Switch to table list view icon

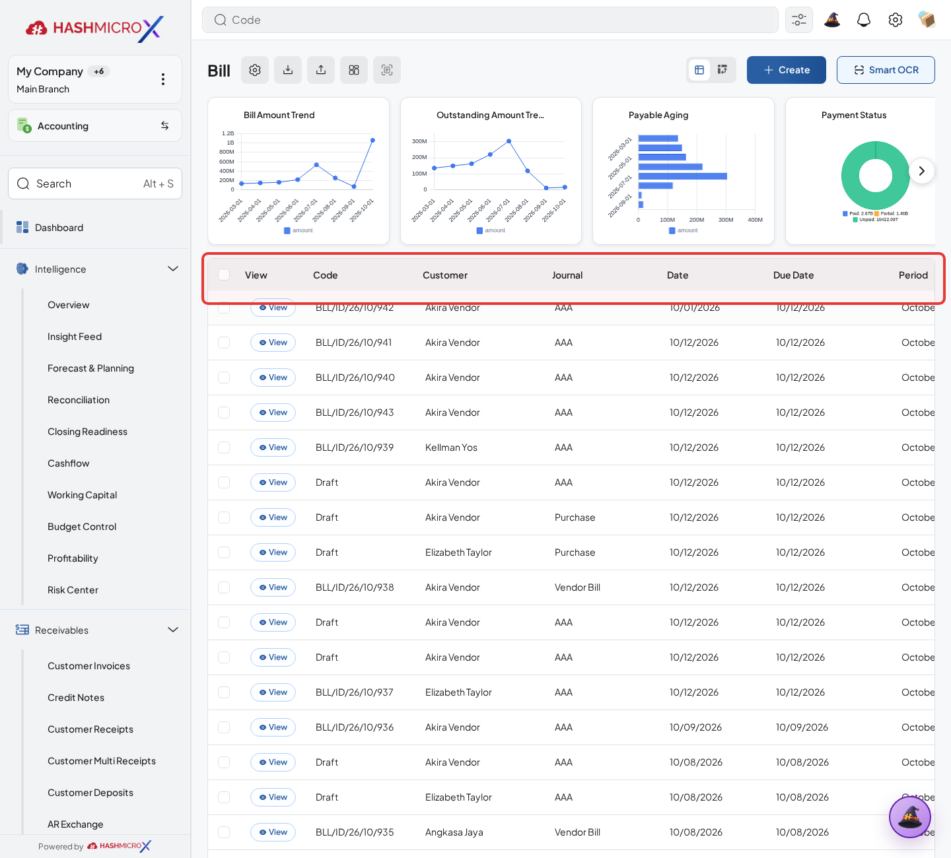[x=699, y=70]
